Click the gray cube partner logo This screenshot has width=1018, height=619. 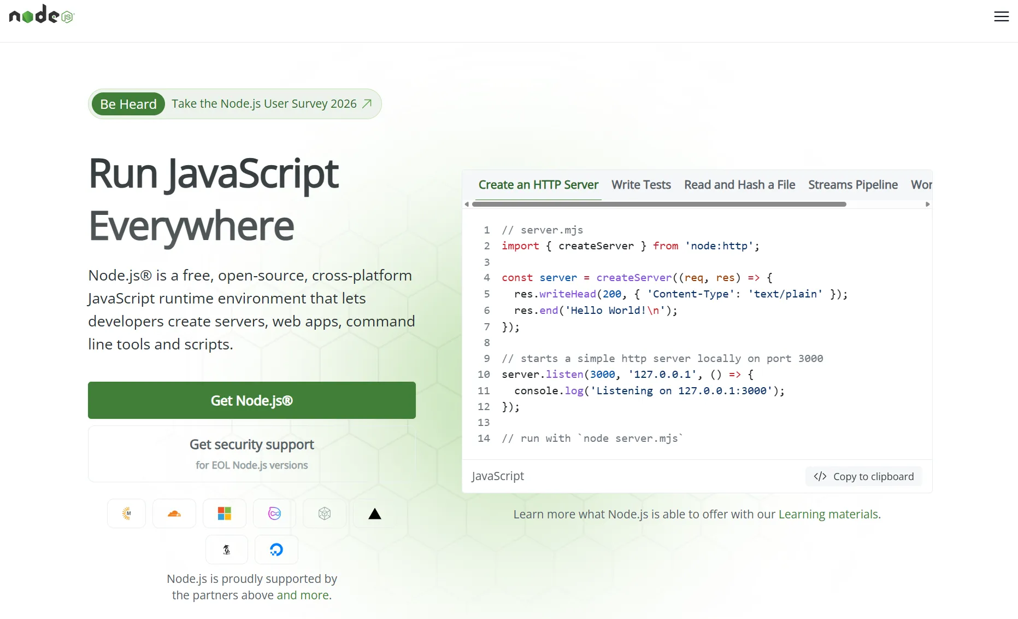pyautogui.click(x=325, y=513)
